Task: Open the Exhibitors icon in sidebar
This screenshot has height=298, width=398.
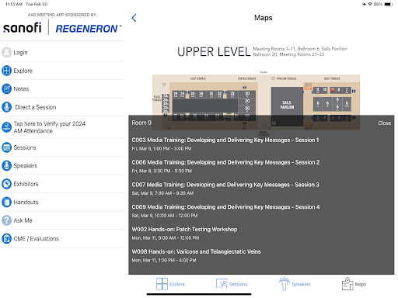Action: coord(6,184)
